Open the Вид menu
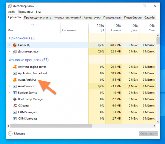165x144 pixels. pos(38,12)
